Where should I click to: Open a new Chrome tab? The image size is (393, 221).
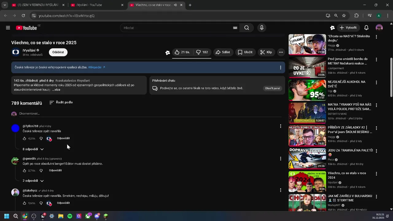[x=190, y=5]
